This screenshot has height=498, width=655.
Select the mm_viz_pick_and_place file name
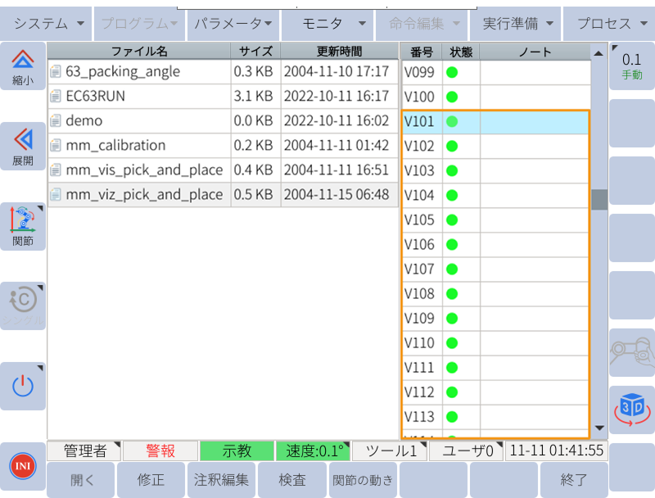click(x=144, y=195)
